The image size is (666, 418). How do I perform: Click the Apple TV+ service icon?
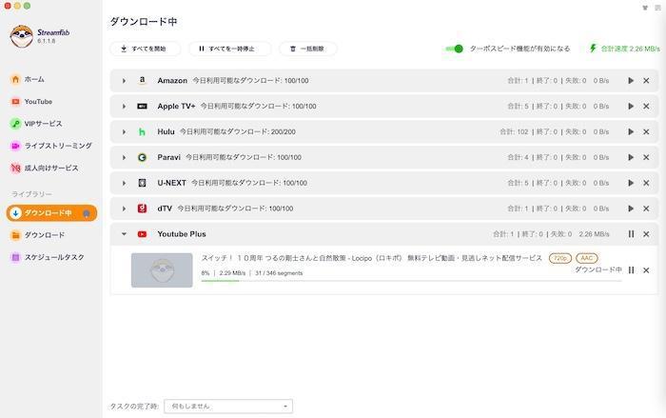pos(143,107)
